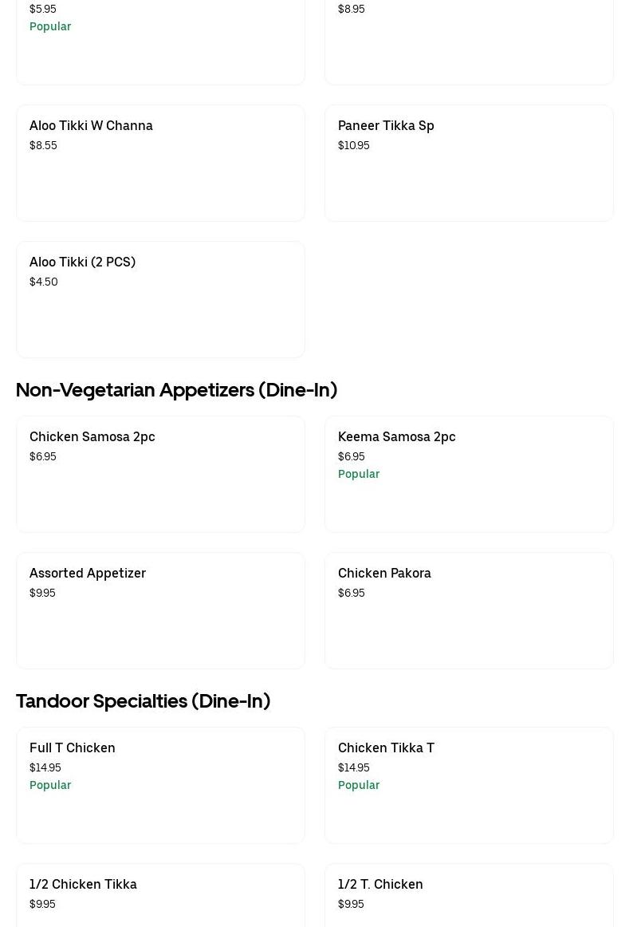Image resolution: width=641 pixels, height=927 pixels.
Task: Open the Chicken Pakora menu item
Action: click(469, 610)
